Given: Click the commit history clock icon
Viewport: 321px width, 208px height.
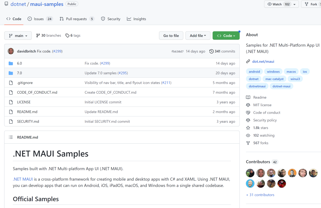Looking at the screenshot, I should pos(212,51).
